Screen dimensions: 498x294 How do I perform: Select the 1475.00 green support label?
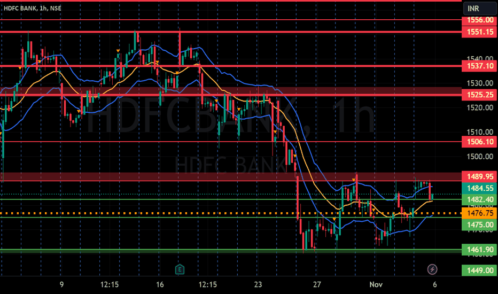[x=480, y=225]
